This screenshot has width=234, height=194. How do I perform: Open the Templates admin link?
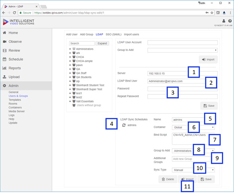[x=15, y=100]
